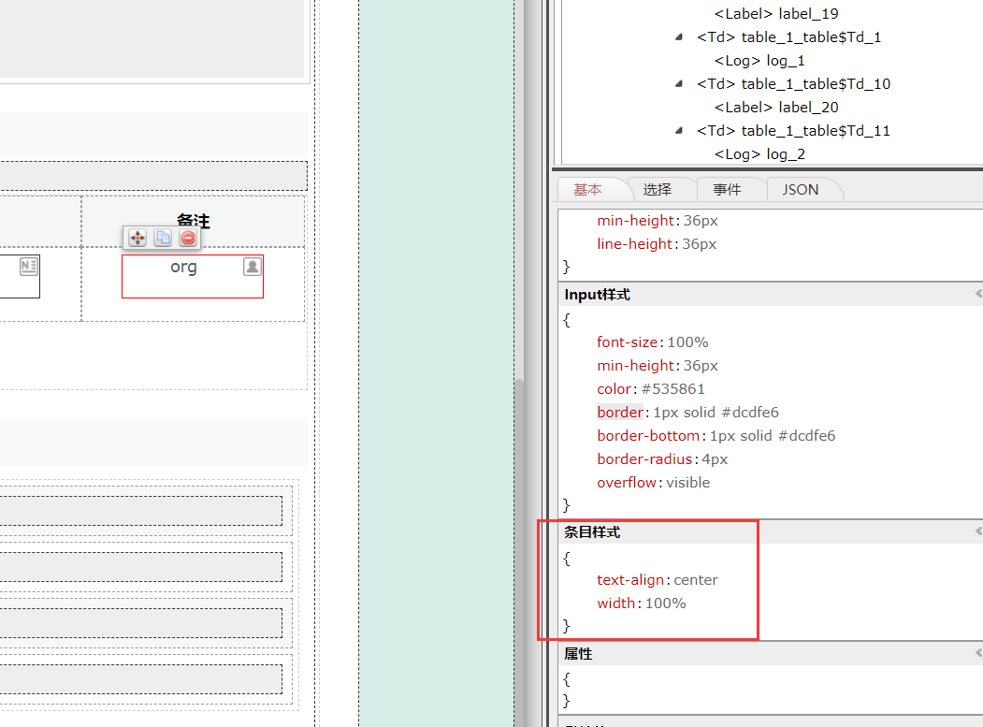Click the copy component icon above org field
The image size is (983, 727).
[163, 238]
